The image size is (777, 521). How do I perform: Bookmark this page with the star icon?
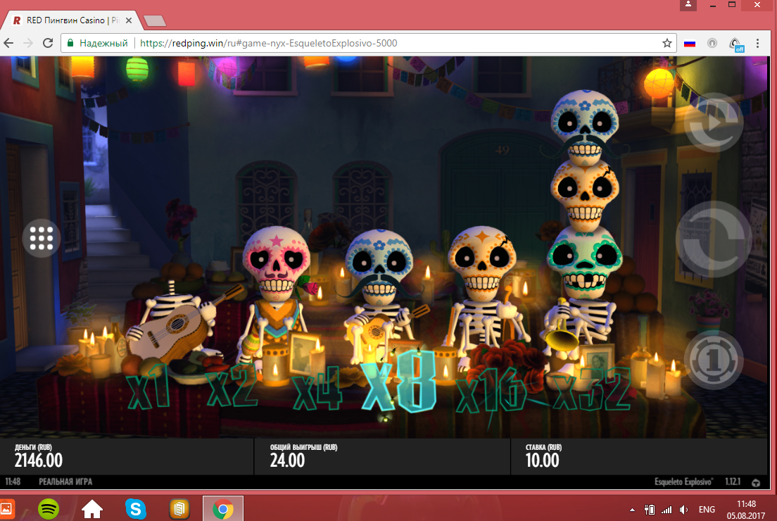click(667, 43)
